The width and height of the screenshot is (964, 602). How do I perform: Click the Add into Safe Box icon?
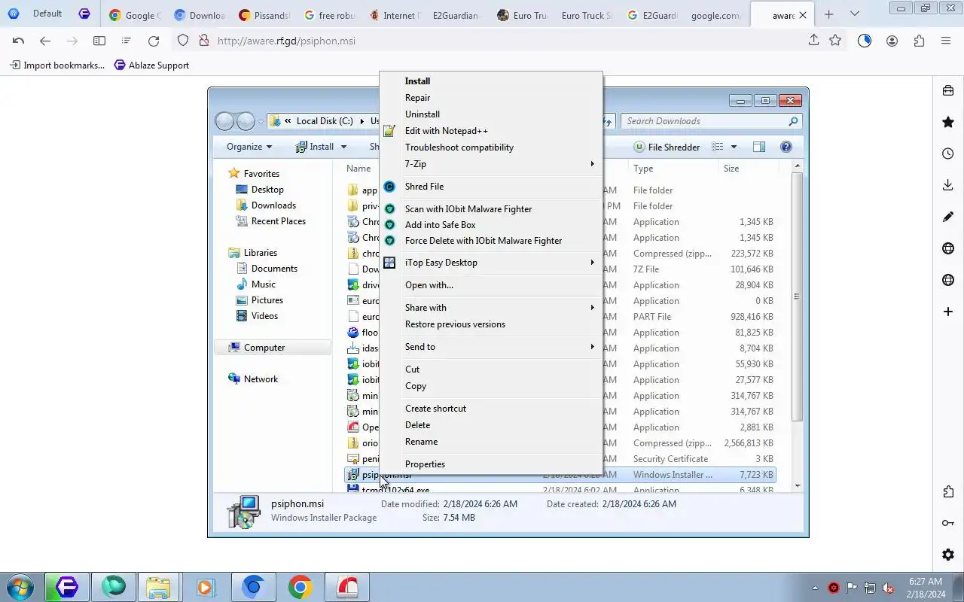tap(389, 225)
